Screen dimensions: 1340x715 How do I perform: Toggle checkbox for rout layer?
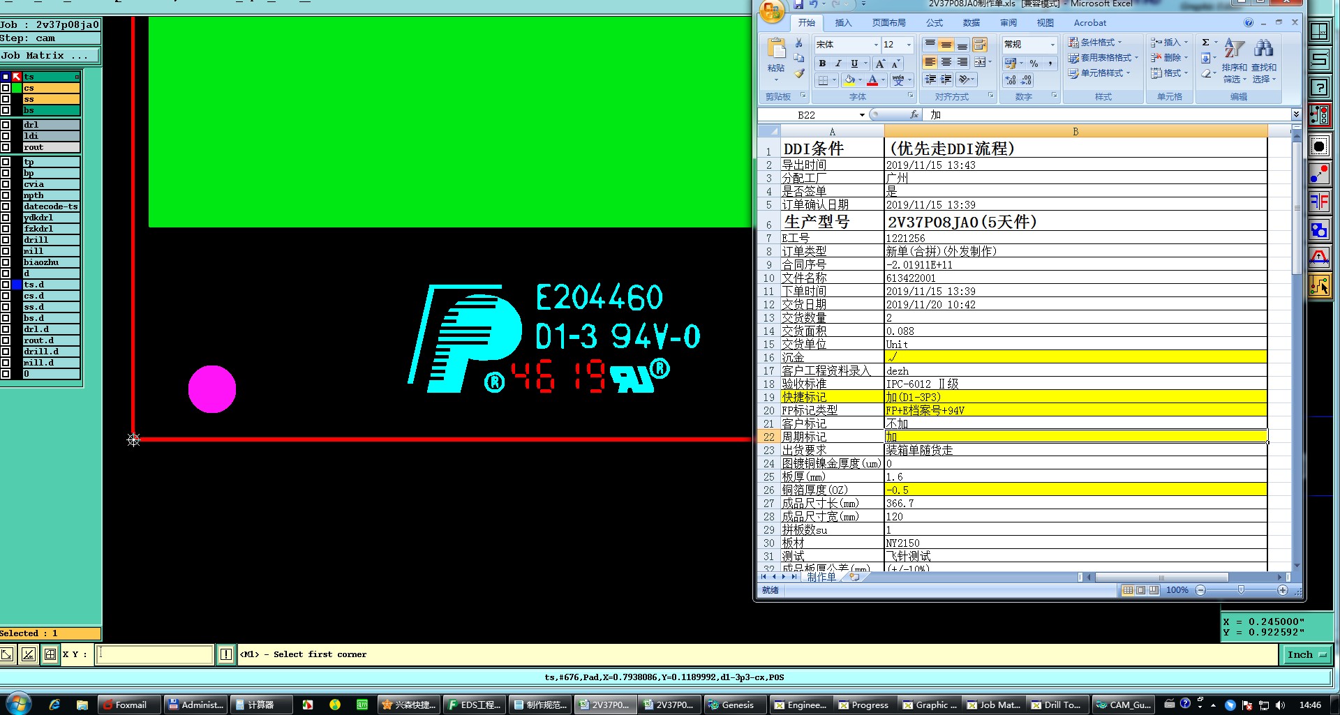click(x=6, y=147)
